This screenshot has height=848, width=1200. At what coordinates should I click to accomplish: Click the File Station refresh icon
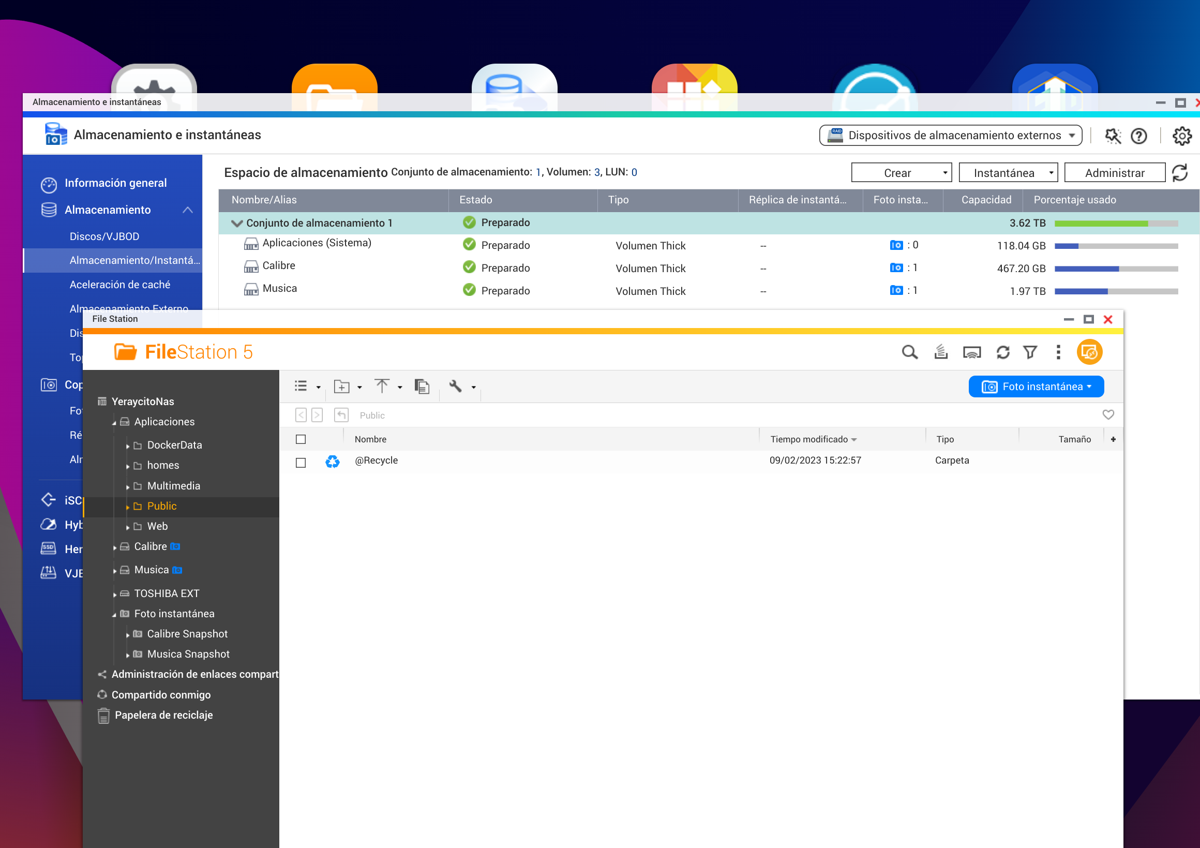coord(1002,352)
